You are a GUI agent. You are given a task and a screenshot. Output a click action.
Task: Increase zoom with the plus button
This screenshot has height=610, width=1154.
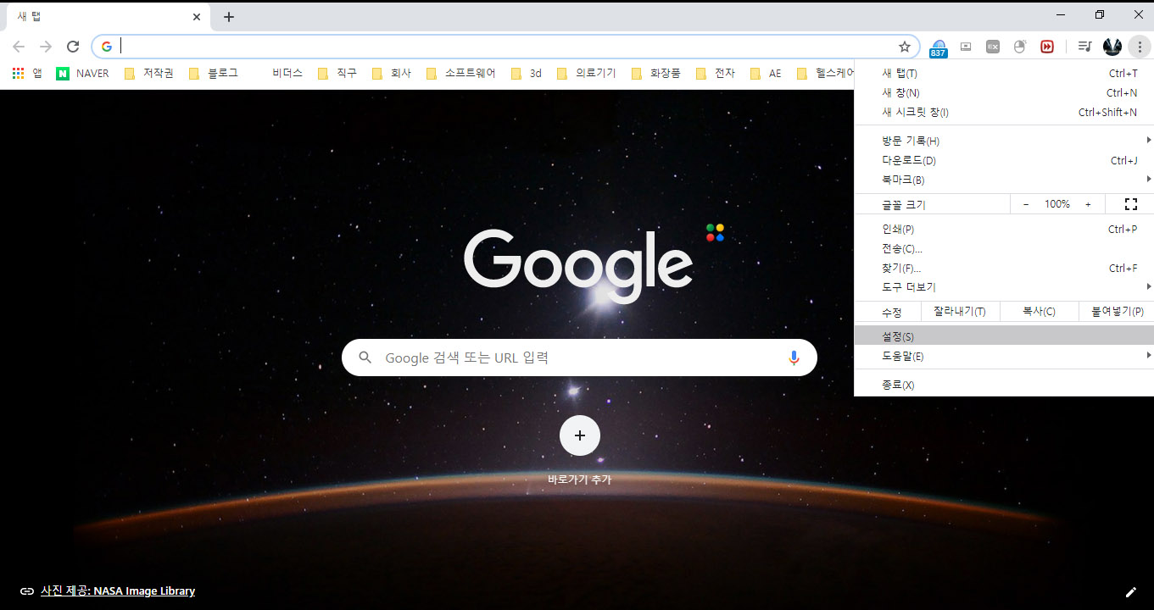click(x=1088, y=204)
